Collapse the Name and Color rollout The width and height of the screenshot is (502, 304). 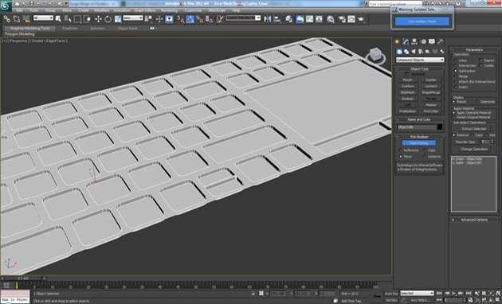click(x=419, y=119)
